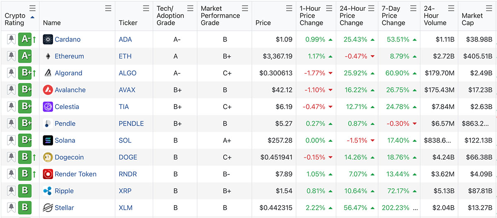Toggle the alert bell for Avalanche
Screen dimensions: 497x218
pos(11,90)
